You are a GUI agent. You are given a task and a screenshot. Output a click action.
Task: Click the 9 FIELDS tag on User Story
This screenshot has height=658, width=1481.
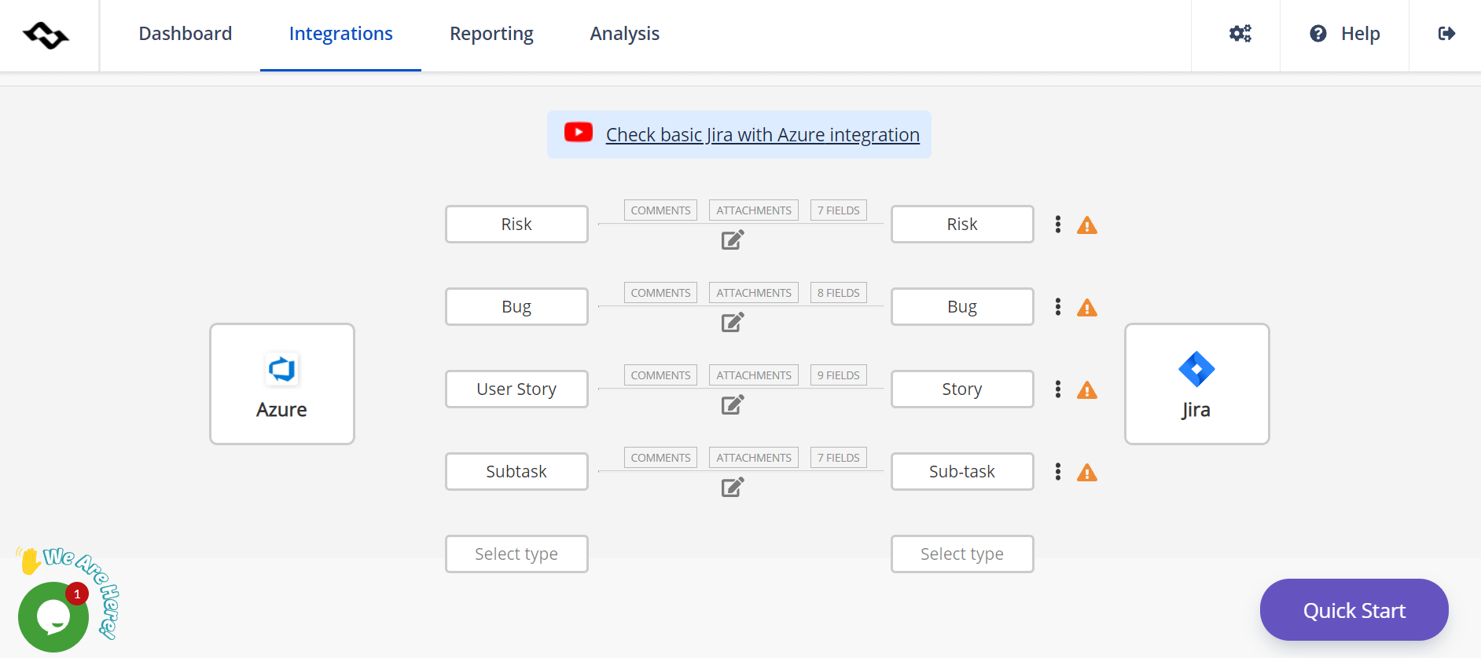(838, 375)
